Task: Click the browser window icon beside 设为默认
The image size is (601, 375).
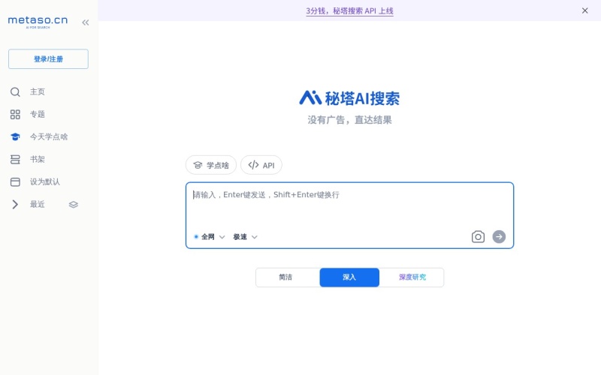Action: pyautogui.click(x=15, y=181)
